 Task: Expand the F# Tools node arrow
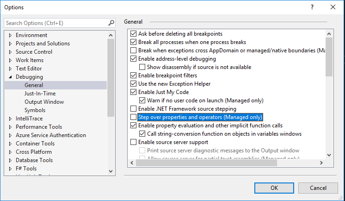10,169
